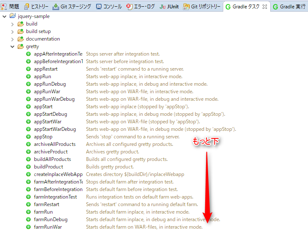Click the archiveAllProducts task icon
Image resolution: width=308 pixels, height=232 pixels.
click(x=29, y=144)
